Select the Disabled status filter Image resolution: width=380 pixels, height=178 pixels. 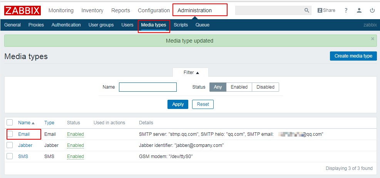point(265,87)
